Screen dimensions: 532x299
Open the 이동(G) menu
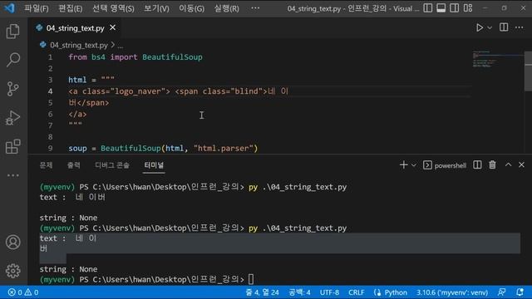click(192, 8)
